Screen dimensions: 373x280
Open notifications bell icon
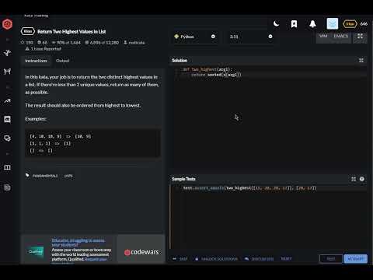[312, 24]
